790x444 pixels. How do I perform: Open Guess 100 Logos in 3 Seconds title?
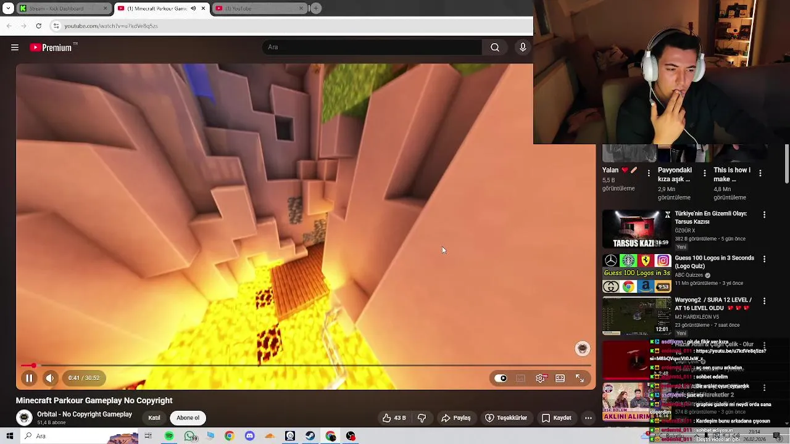coord(715,262)
